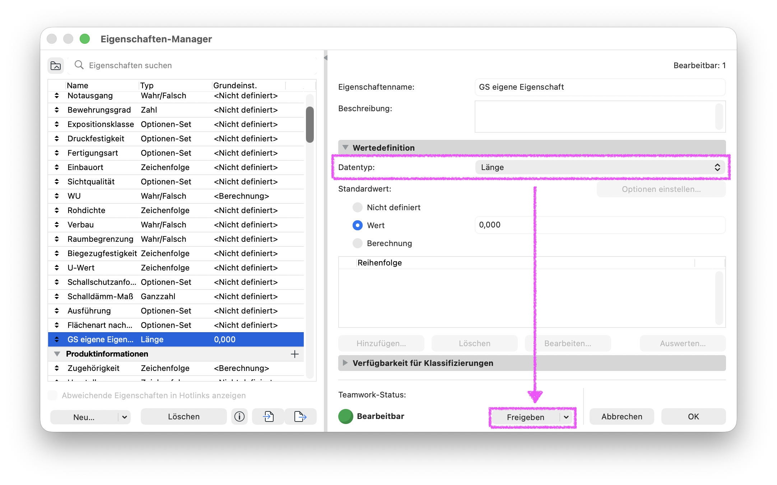Sort list by Grundeinst. column header
Screen dimensions: 777x485
[249, 85]
